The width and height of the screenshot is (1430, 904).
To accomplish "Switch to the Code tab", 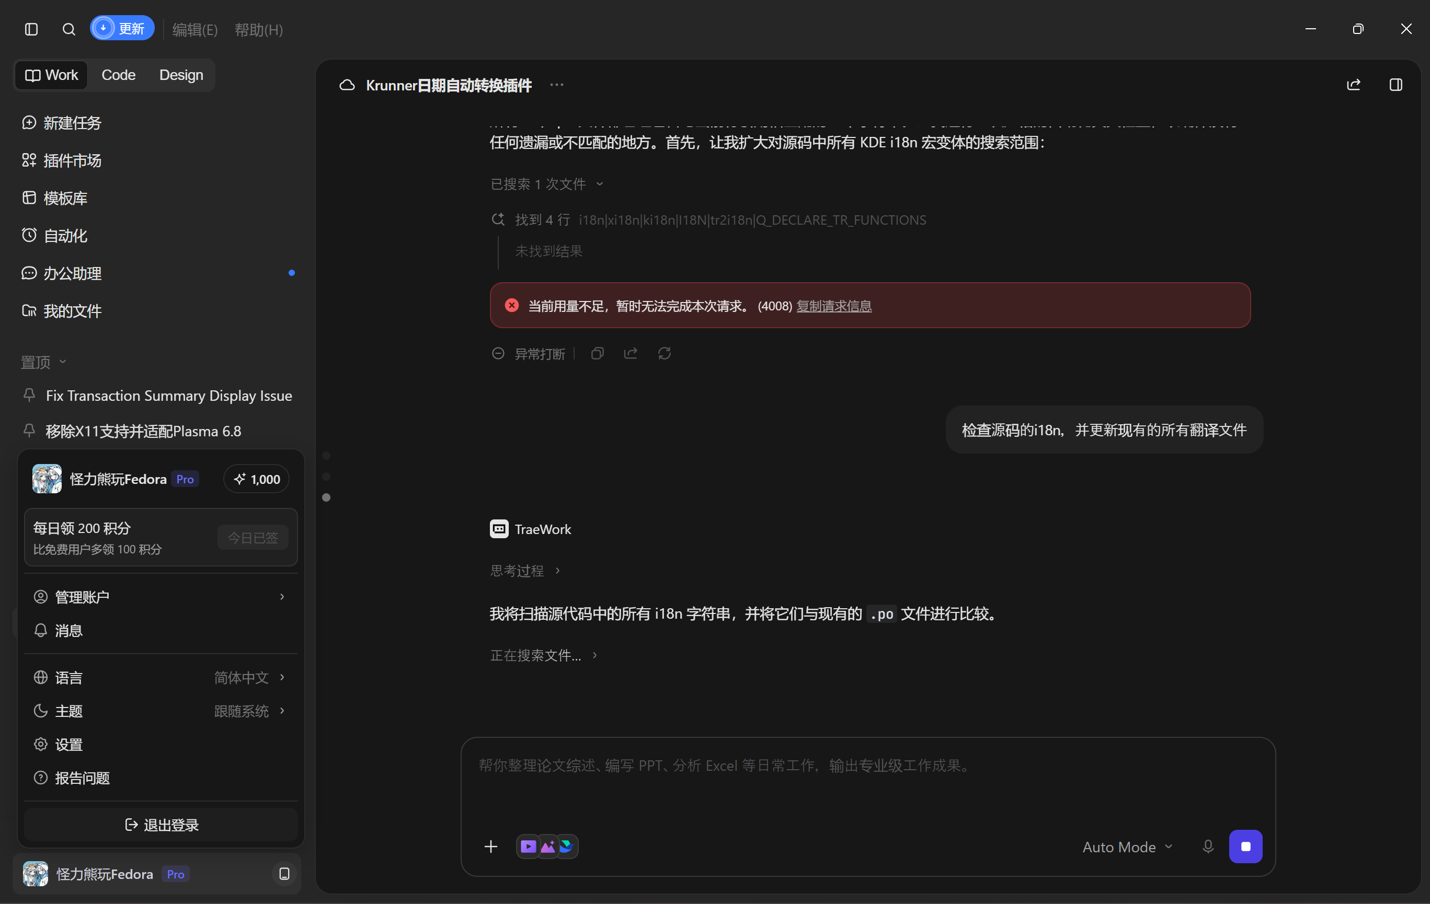I will pos(118,75).
